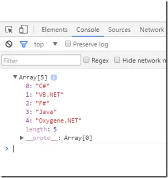The image size is (168, 178).
Task: Click the info badge next to Array[5]
Action: (54, 78)
